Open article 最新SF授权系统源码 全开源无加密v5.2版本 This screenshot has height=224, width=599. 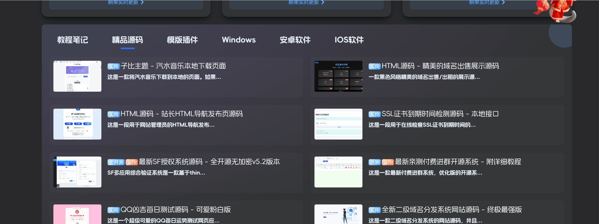(209, 162)
